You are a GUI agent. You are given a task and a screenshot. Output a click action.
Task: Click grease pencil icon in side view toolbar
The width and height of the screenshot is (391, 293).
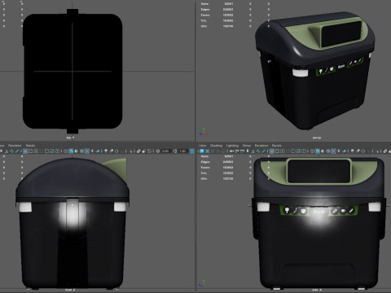click(263, 151)
